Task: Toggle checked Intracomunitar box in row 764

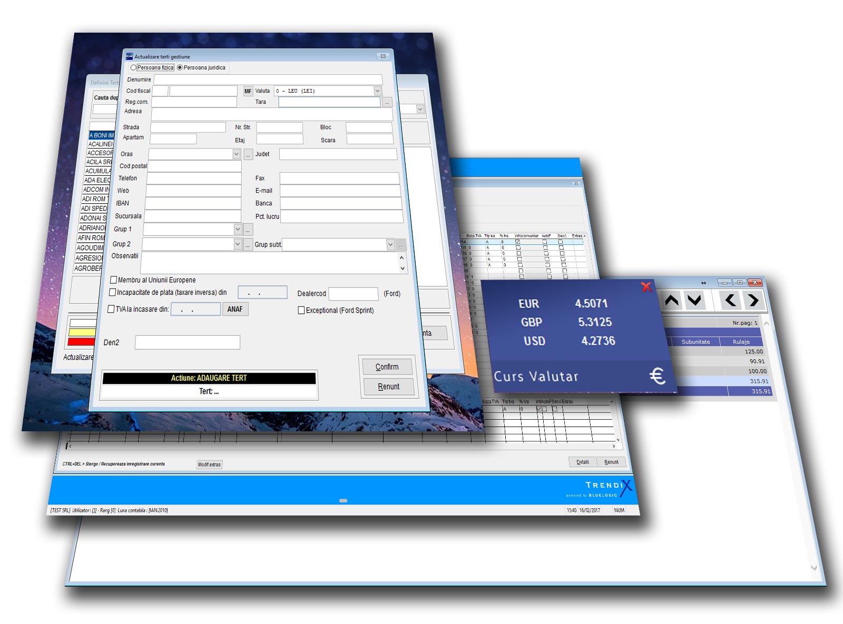Action: (517, 242)
